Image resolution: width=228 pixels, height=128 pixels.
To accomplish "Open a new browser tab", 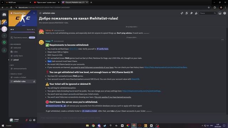I will tap(91, 2).
